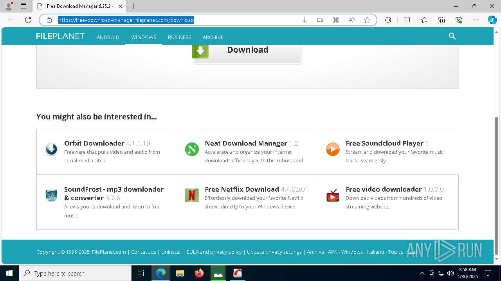Click the SoundFrost app icon
The height and width of the screenshot is (281, 501).
click(x=51, y=195)
